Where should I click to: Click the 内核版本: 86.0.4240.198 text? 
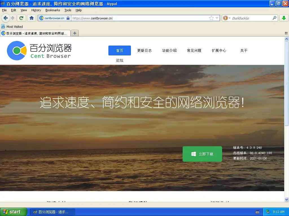pos(253,153)
